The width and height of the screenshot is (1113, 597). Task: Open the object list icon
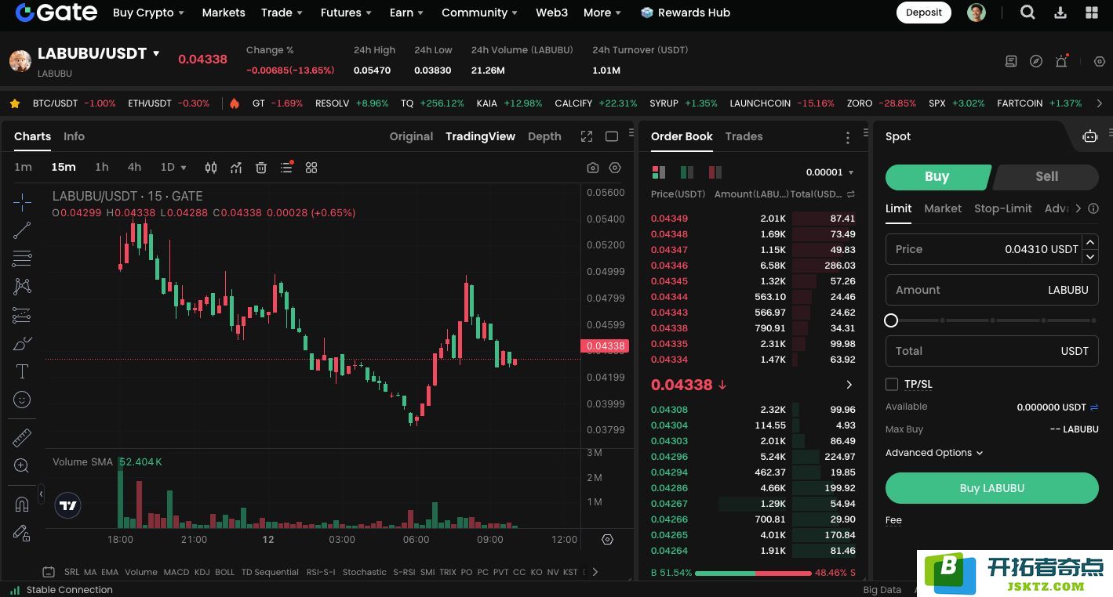[x=286, y=168]
